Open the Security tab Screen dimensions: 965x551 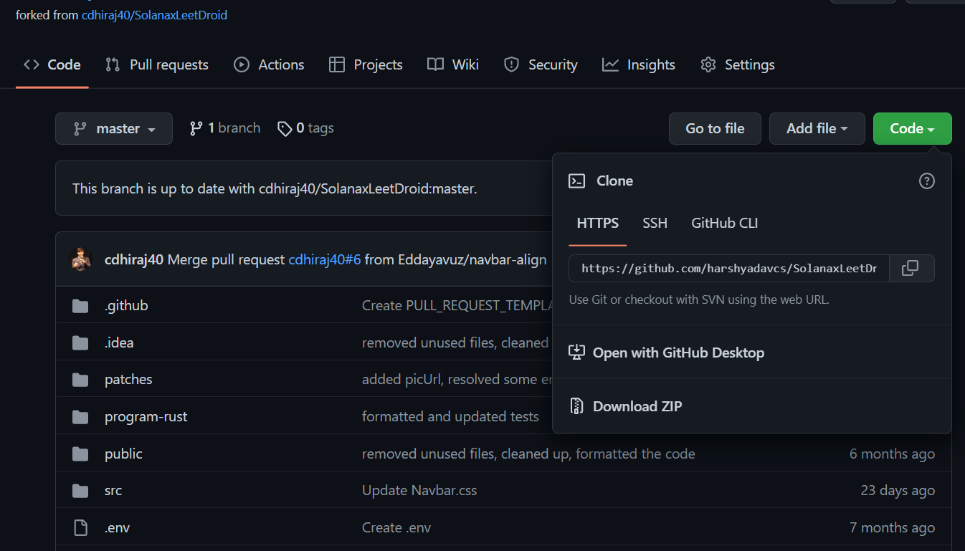tap(541, 64)
